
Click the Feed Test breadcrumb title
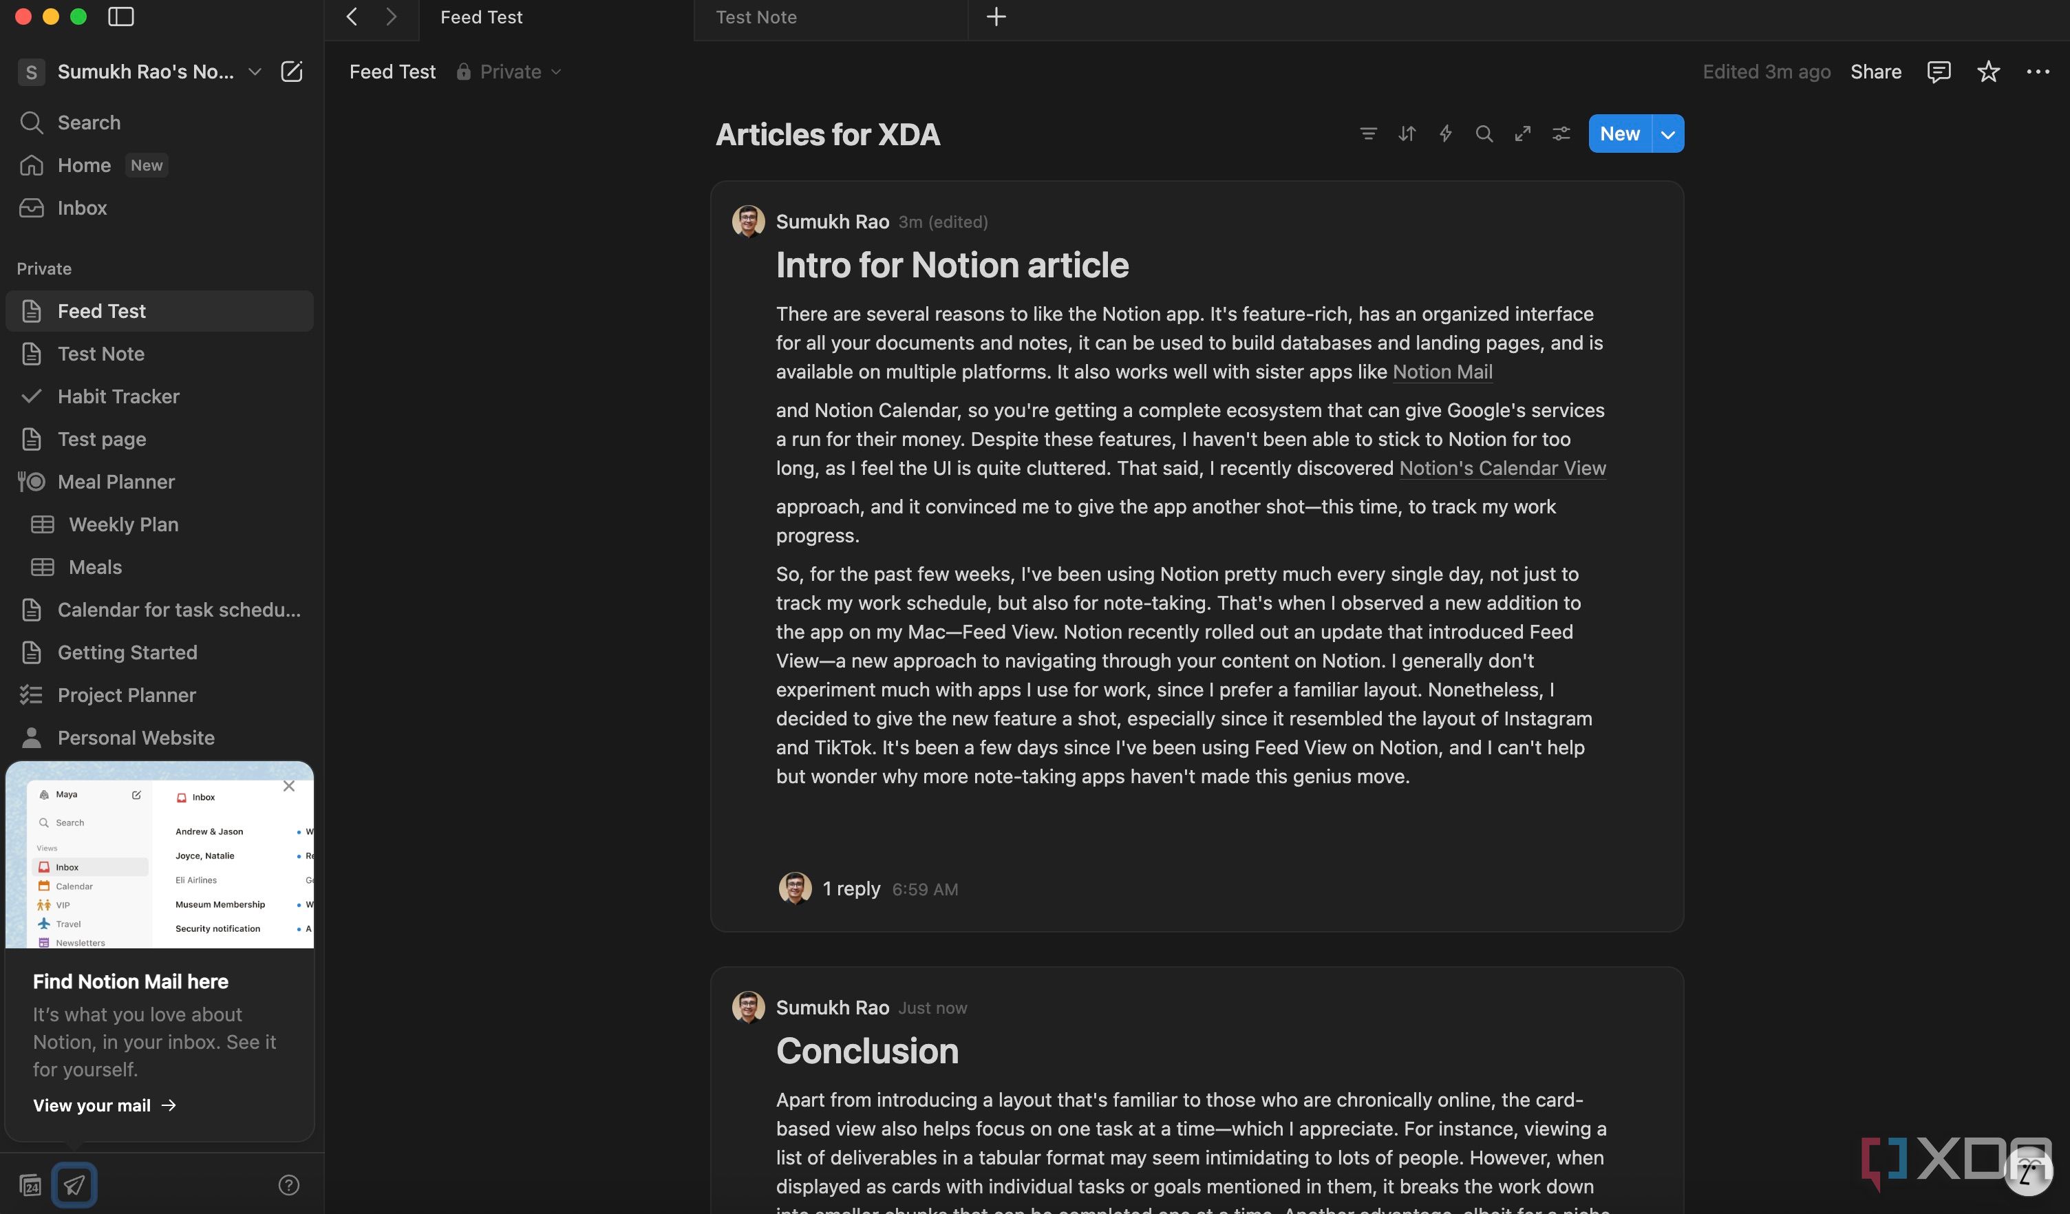392,72
